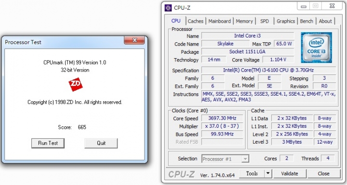Click the red ZD logo in Processor Test
The height and width of the screenshot is (185, 347).
click(76, 84)
